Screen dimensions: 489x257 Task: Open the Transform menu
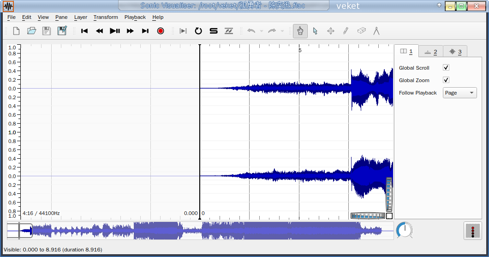tap(106, 17)
